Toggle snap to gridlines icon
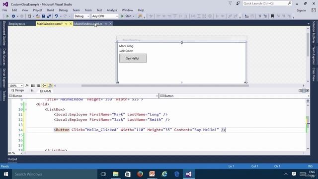The width and height of the screenshot is (318, 179). (x=38, y=86)
